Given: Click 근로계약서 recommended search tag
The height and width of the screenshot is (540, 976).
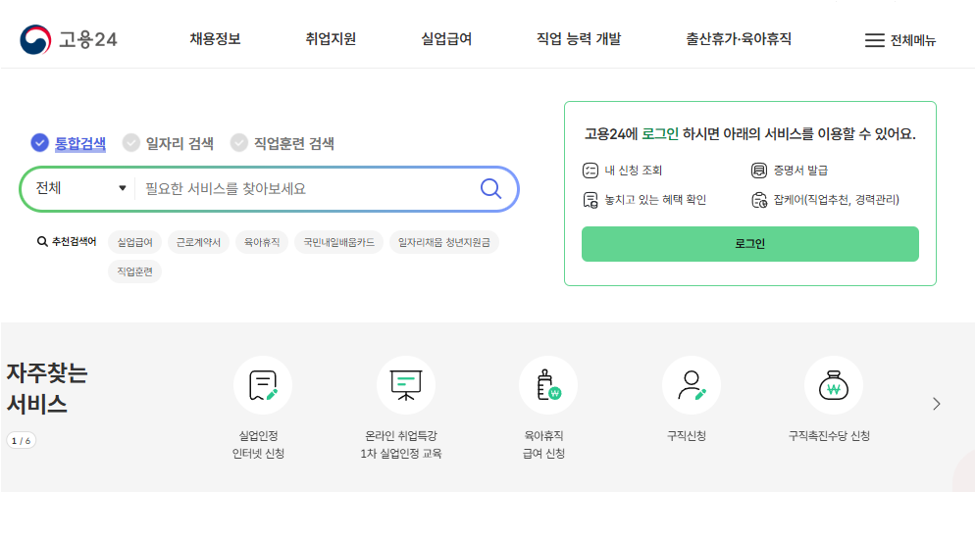Looking at the screenshot, I should tap(198, 242).
